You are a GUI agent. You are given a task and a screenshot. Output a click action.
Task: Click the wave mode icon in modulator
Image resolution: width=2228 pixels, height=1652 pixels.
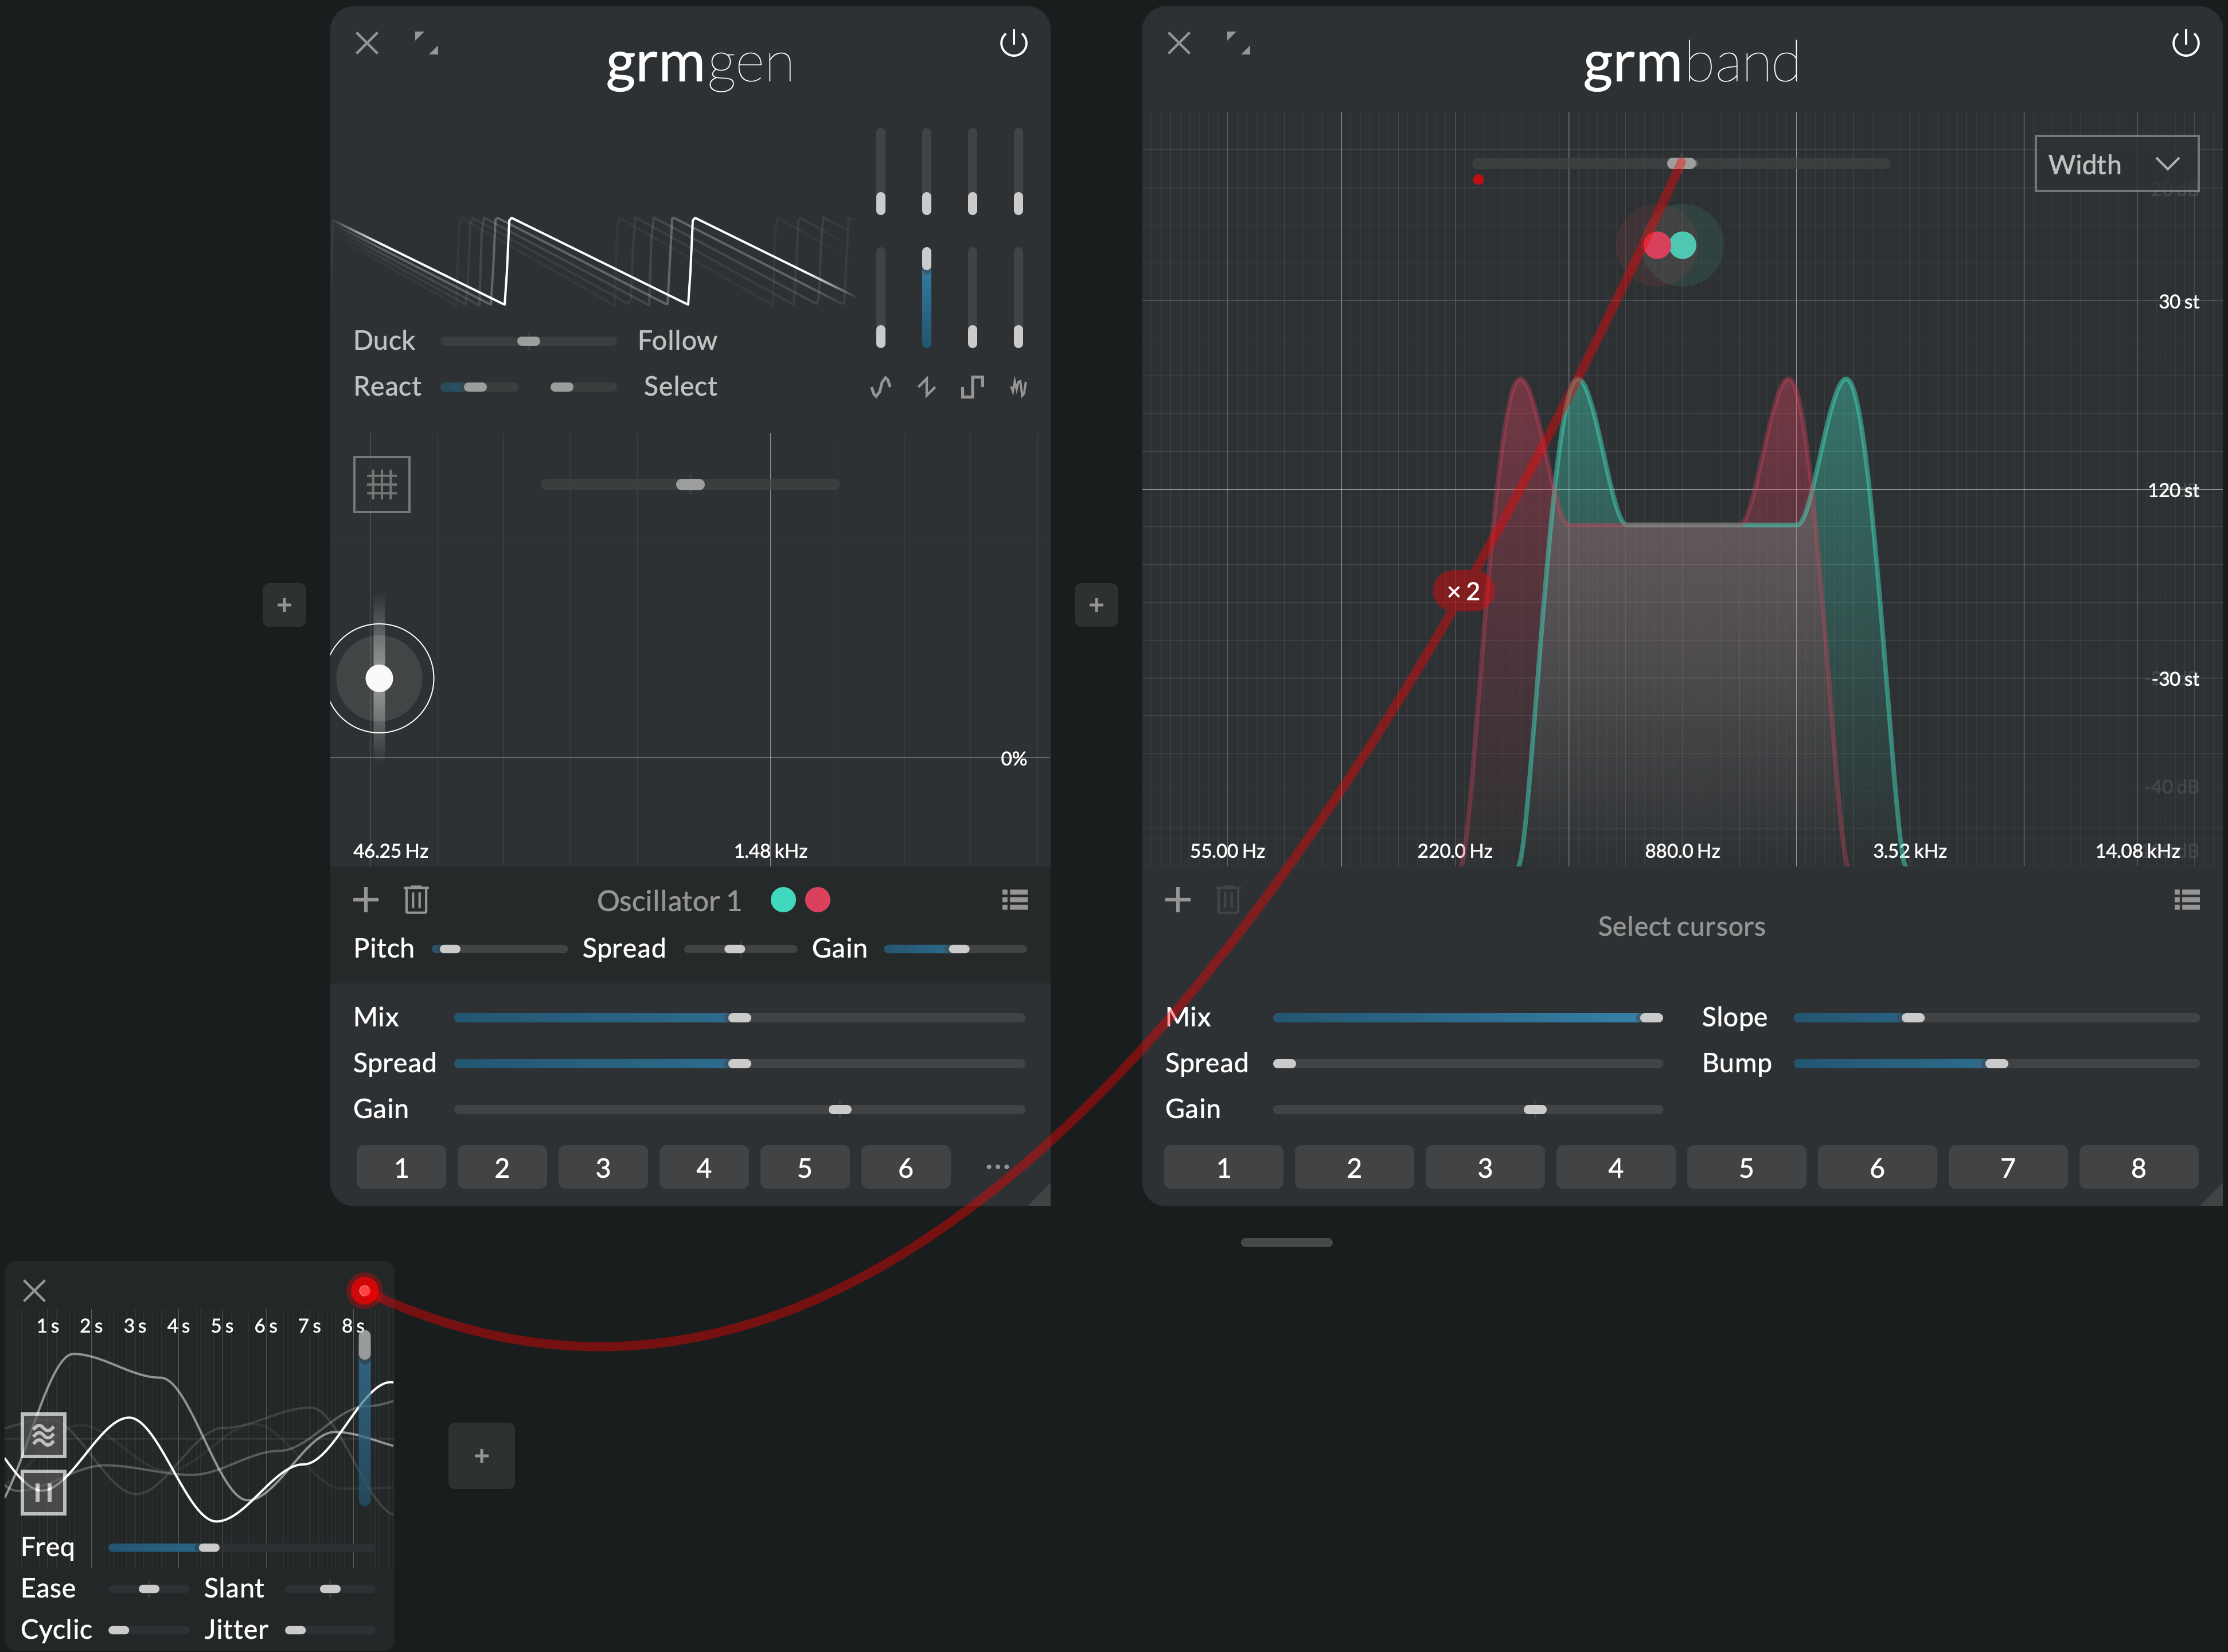(43, 1435)
